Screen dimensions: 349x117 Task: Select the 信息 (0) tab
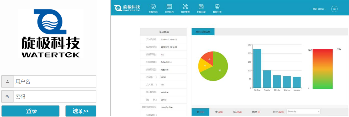pos(256,112)
